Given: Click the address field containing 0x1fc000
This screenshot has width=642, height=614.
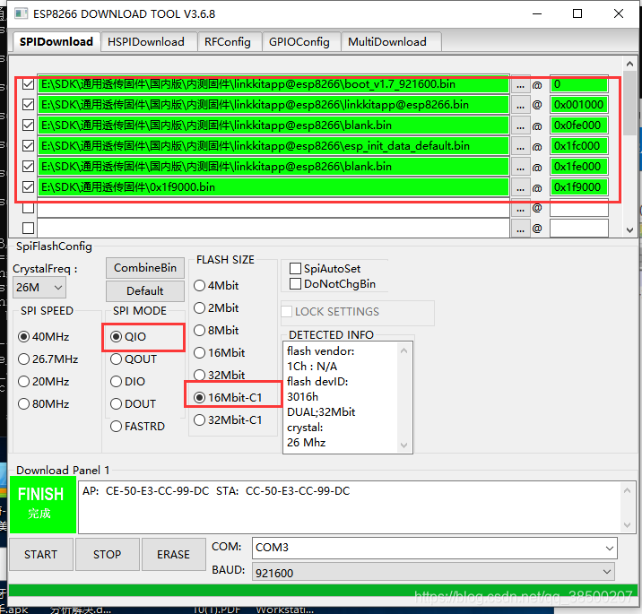Looking at the screenshot, I should pyautogui.click(x=579, y=146).
